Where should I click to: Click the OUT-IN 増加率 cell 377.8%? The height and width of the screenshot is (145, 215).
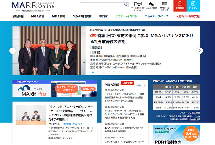[x=186, y=108]
